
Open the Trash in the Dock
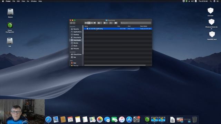pyautogui.click(x=195, y=120)
